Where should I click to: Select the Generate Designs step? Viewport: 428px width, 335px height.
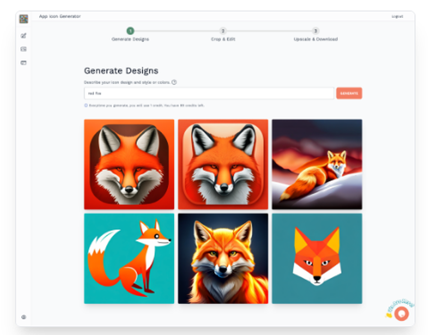130,31
